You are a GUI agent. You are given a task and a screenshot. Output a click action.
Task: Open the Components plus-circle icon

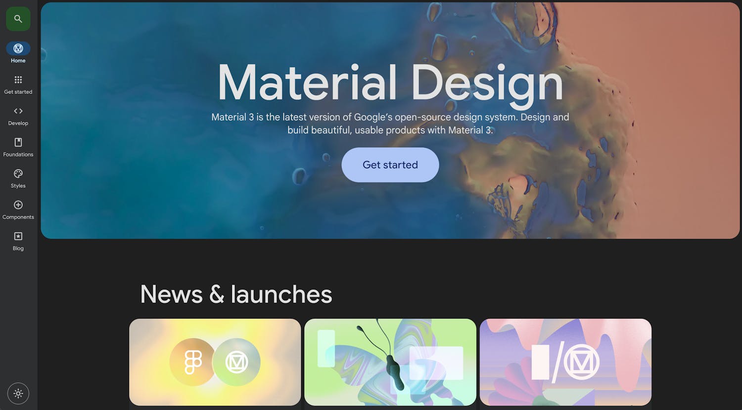[18, 205]
